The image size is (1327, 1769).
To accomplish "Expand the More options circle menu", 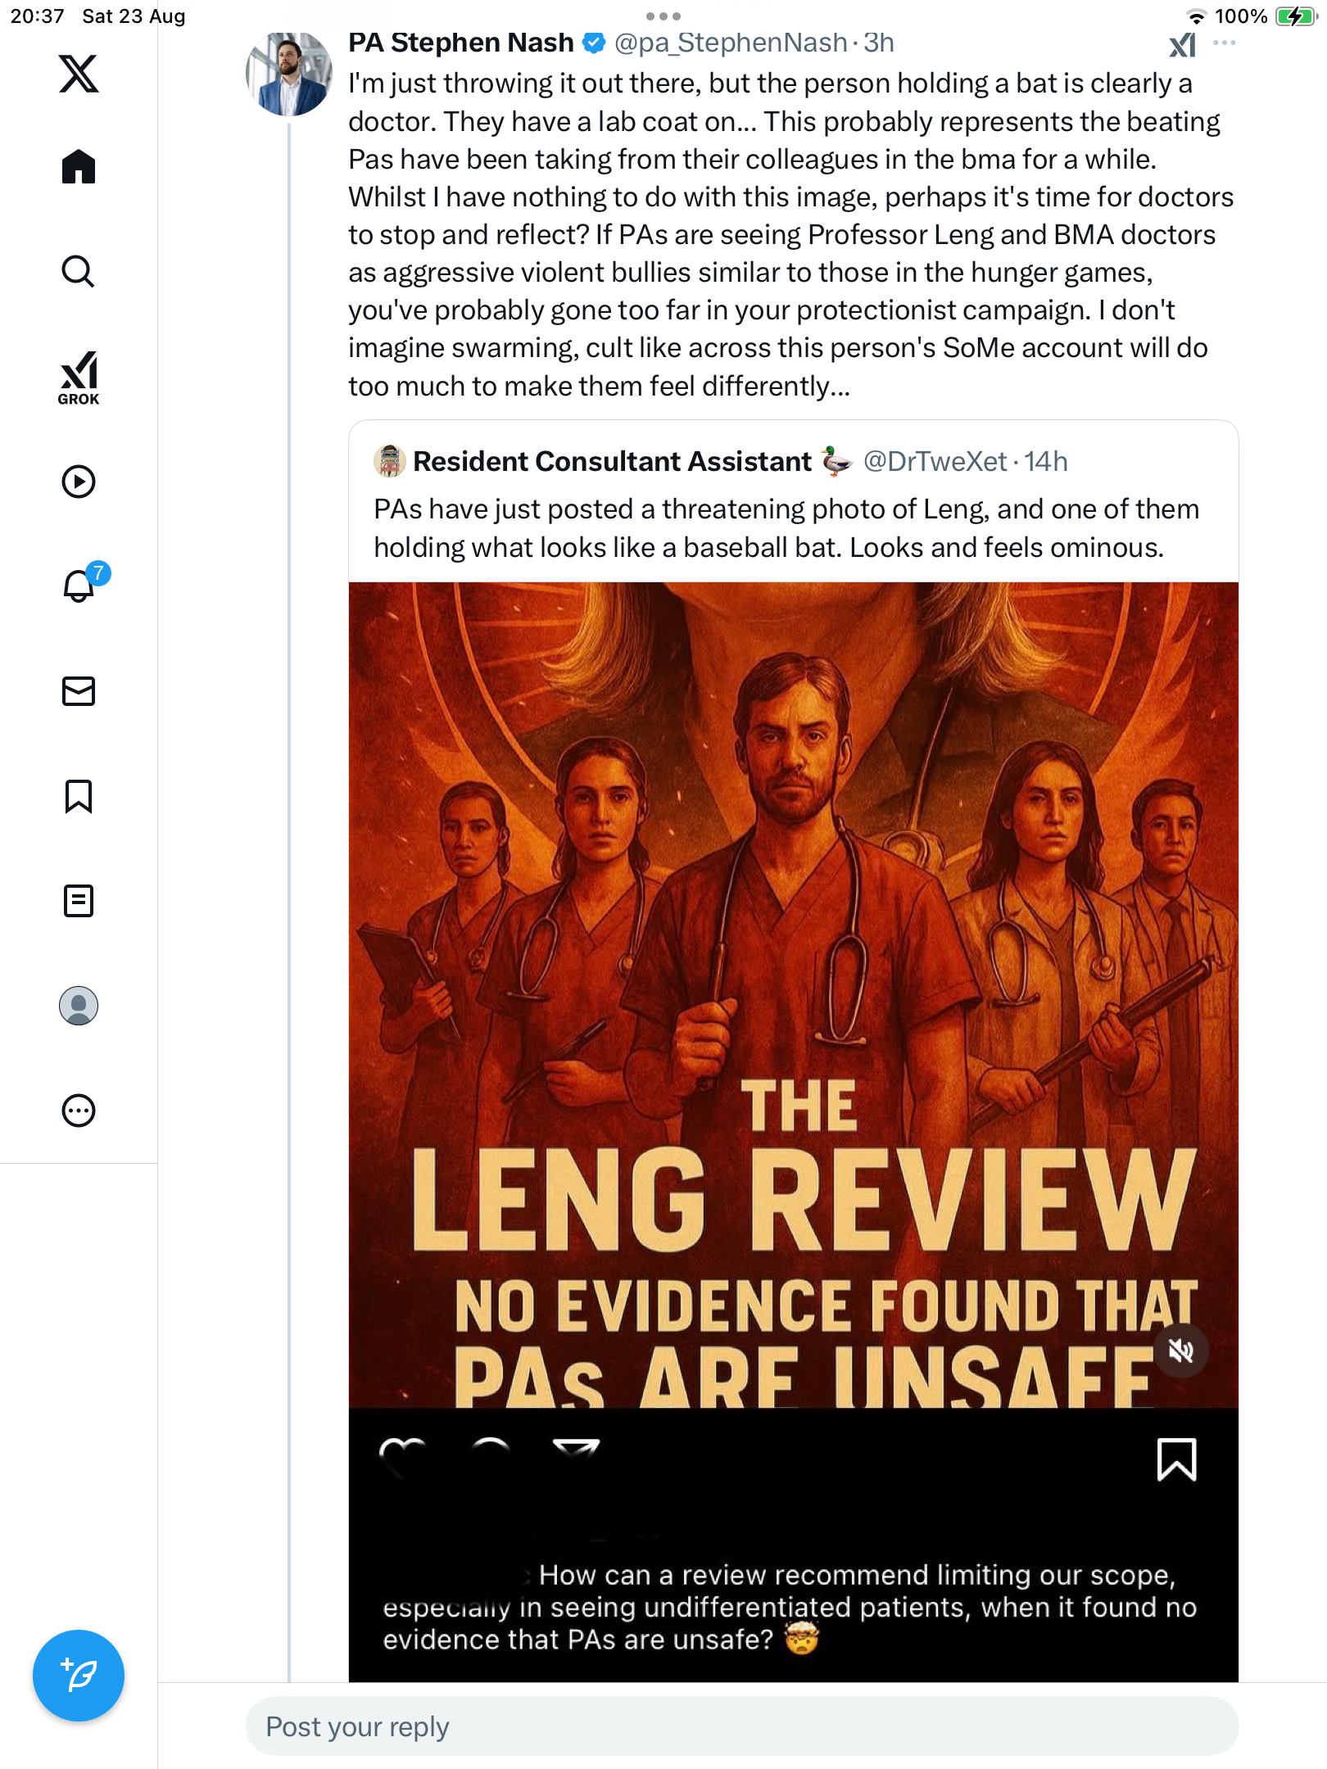I will 79,1111.
